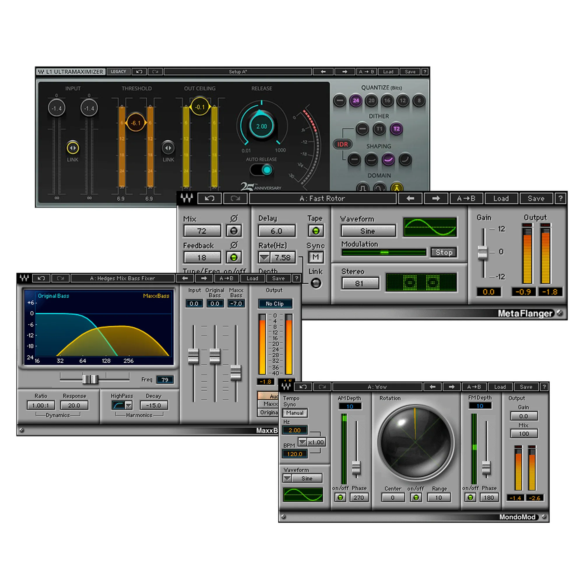Toggle Feedback phase invert in MetaFlanger

click(x=233, y=257)
